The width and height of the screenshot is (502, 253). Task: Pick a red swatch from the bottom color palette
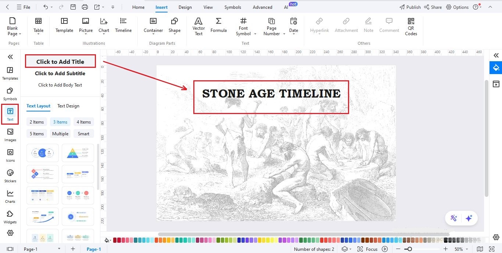115,240
